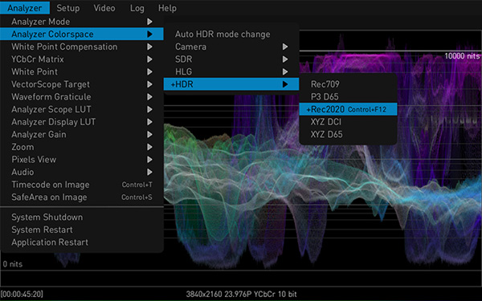Click arrow beside Waveform Graticule
Image resolution: width=482 pixels, height=301 pixels.
click(149, 97)
